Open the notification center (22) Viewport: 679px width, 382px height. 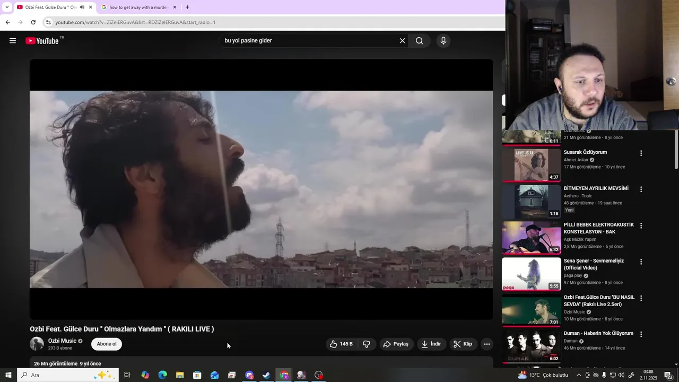tap(670, 375)
